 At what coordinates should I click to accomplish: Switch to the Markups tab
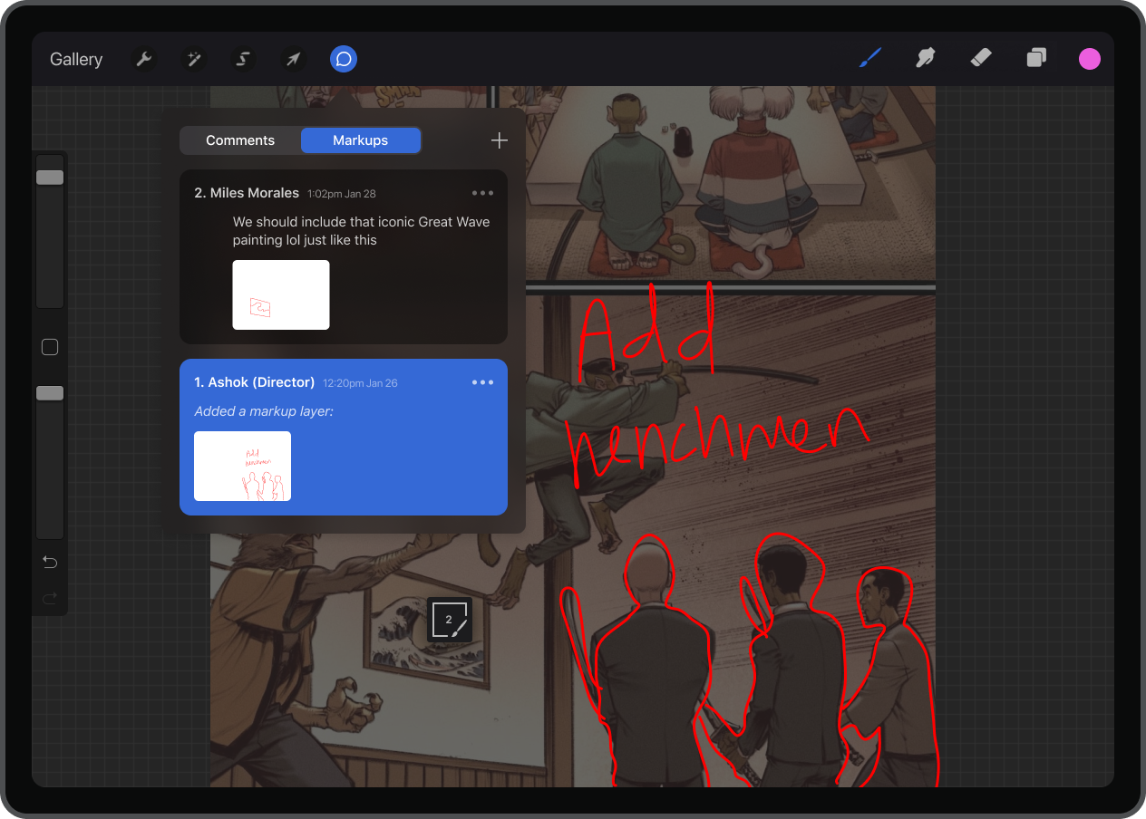(361, 140)
